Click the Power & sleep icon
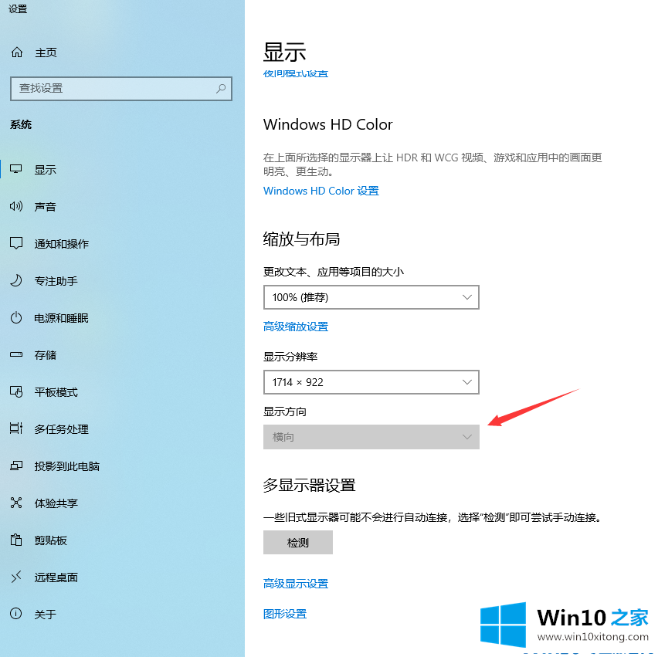 [16, 317]
